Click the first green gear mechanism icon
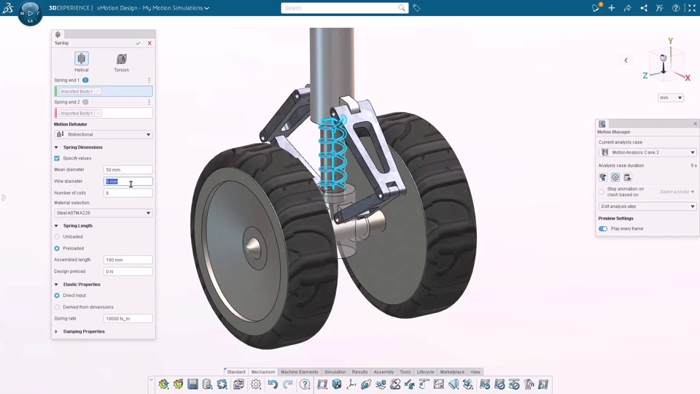The height and width of the screenshot is (394, 700). (163, 385)
